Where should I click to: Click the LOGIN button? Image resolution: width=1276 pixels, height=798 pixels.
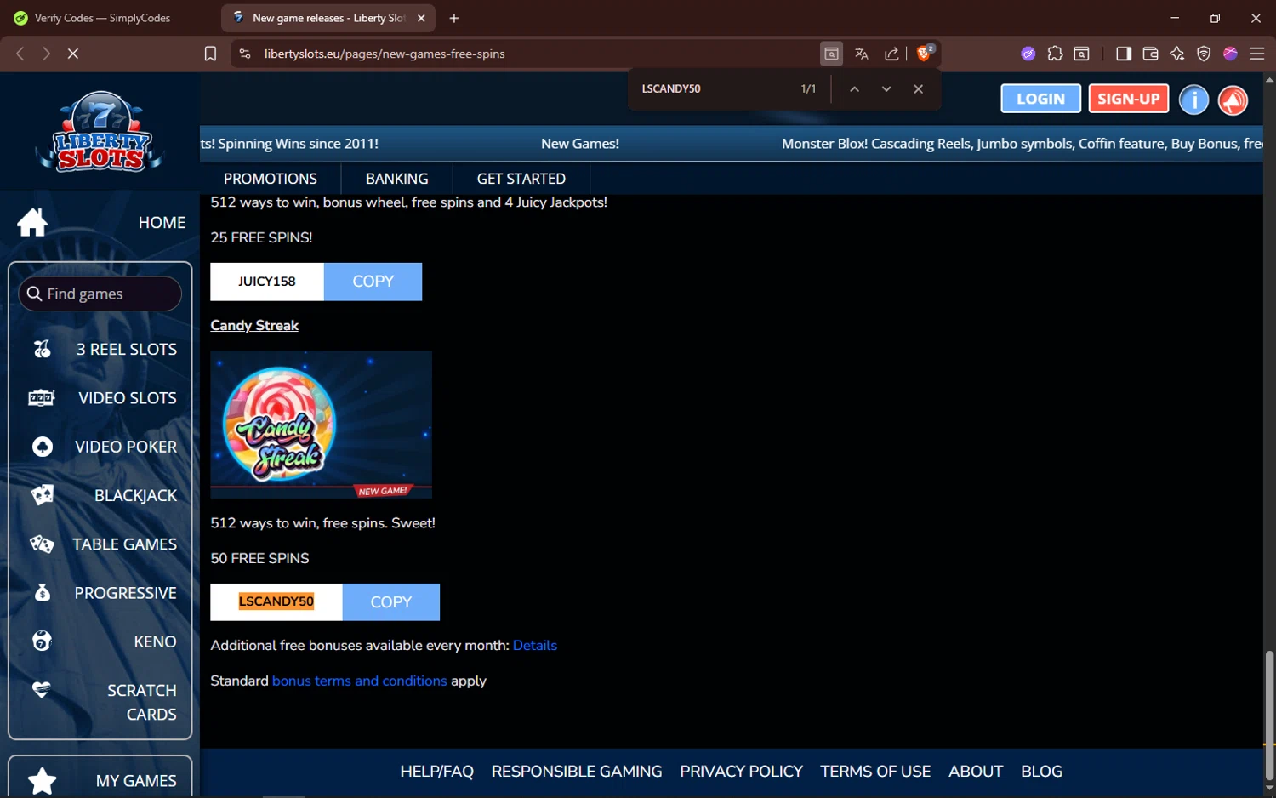coord(1040,99)
